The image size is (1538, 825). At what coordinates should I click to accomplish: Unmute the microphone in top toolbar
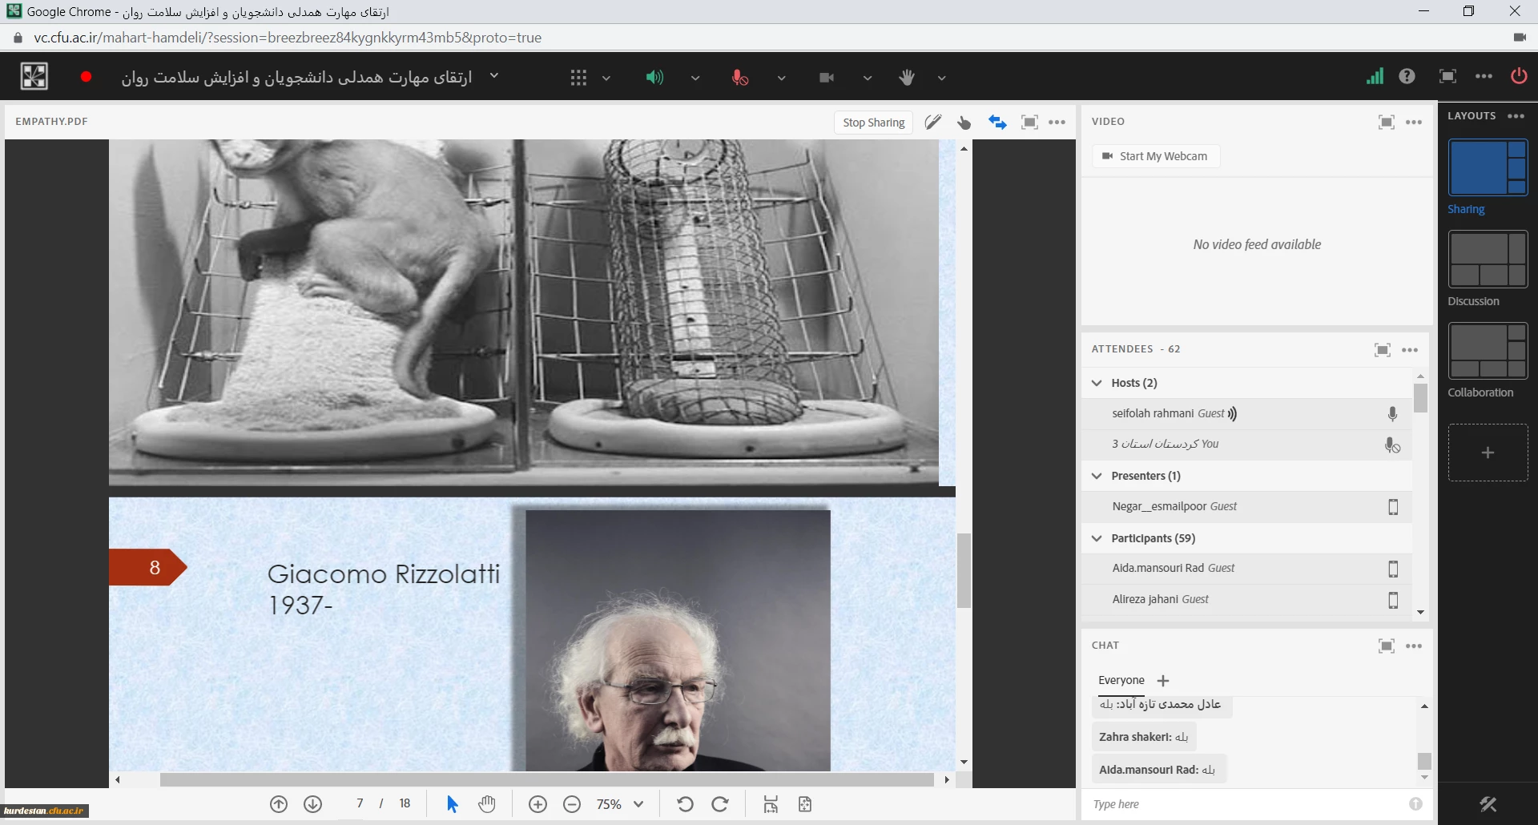coord(740,78)
